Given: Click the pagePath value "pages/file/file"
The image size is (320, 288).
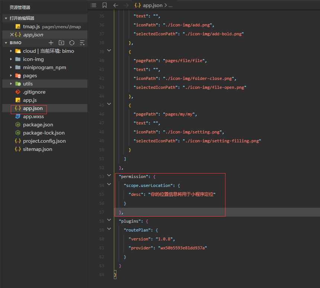Looking at the screenshot, I should tap(184, 61).
